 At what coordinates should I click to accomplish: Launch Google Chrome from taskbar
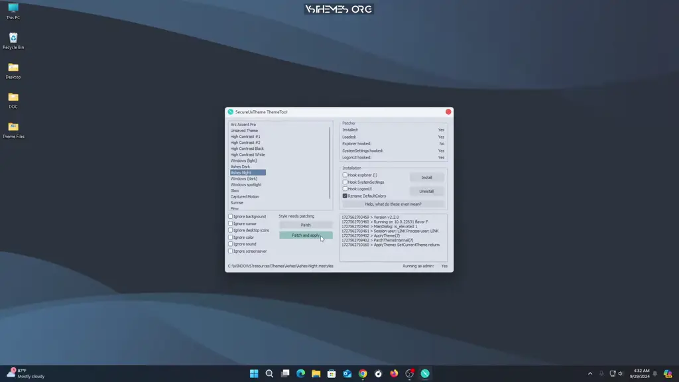point(363,373)
